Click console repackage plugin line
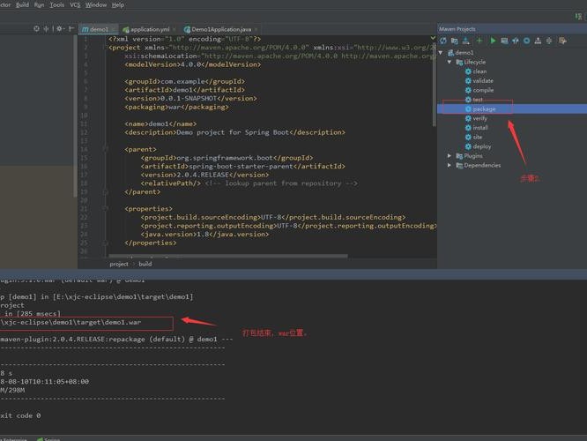The width and height of the screenshot is (587, 441). click(116, 339)
